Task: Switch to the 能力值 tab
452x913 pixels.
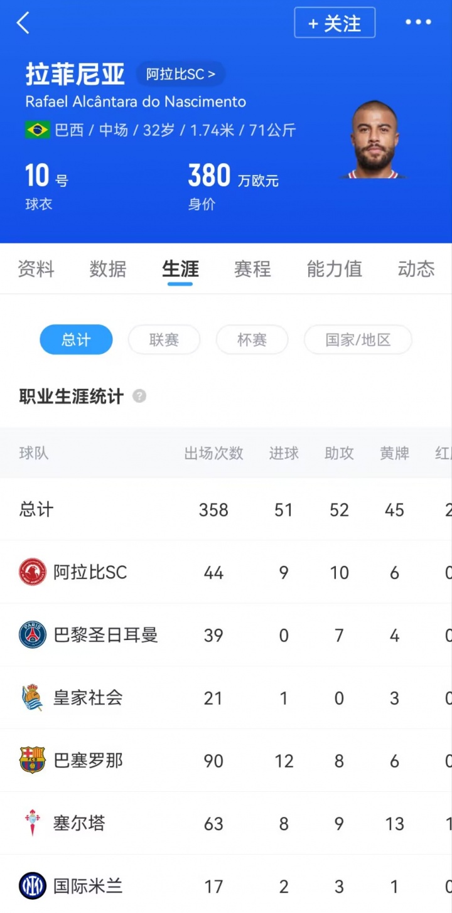Action: click(334, 269)
